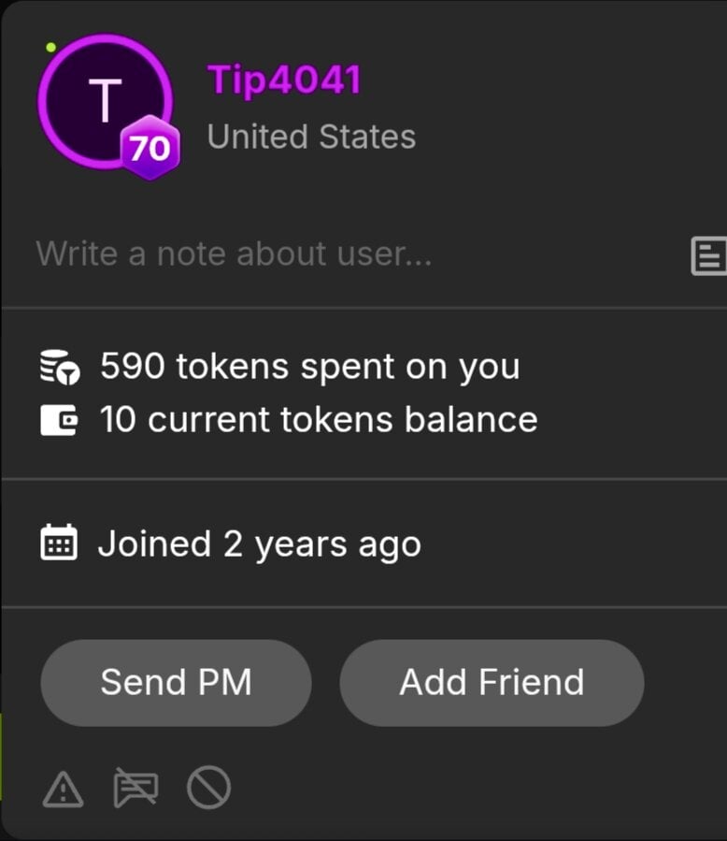Click the purple level 70 hexagon badge
Viewport: 727px width, 841px height.
[149, 148]
